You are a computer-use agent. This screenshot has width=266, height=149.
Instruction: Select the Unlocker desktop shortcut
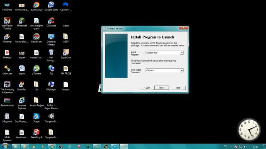tap(7, 70)
